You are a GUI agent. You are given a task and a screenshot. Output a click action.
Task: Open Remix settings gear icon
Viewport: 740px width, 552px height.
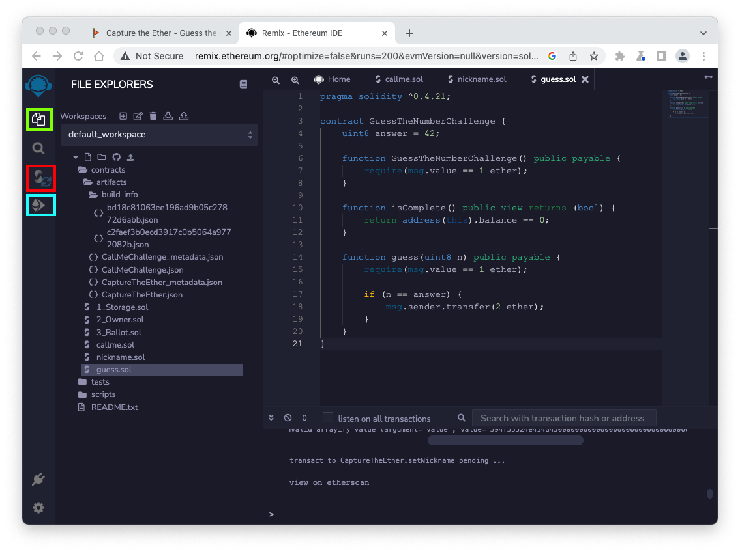pos(38,508)
